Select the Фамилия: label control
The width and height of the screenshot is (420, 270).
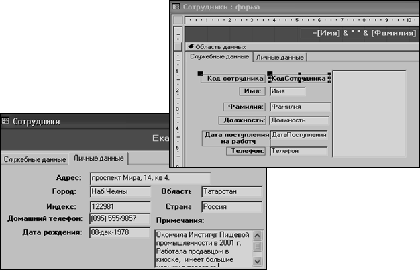(x=244, y=107)
